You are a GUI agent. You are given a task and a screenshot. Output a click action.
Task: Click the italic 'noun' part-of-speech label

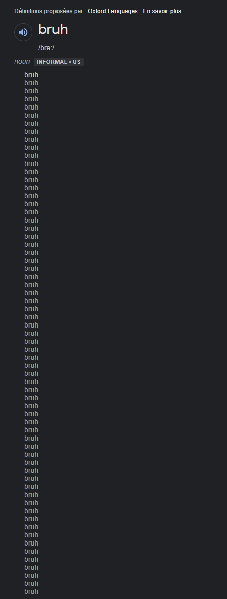click(x=22, y=62)
